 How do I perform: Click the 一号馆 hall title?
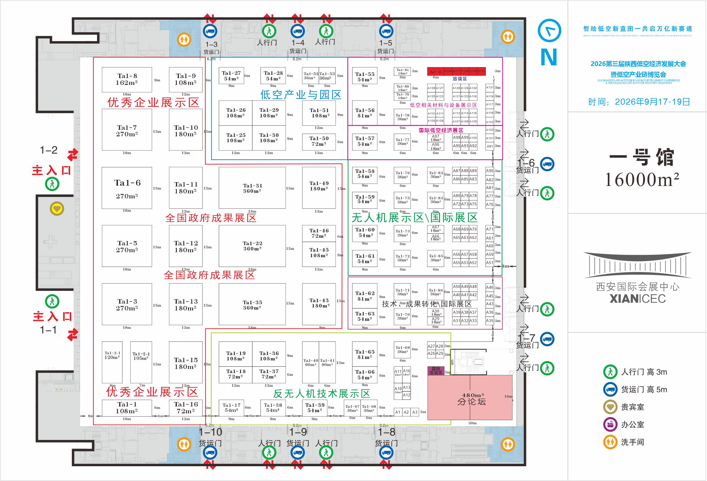(642, 158)
